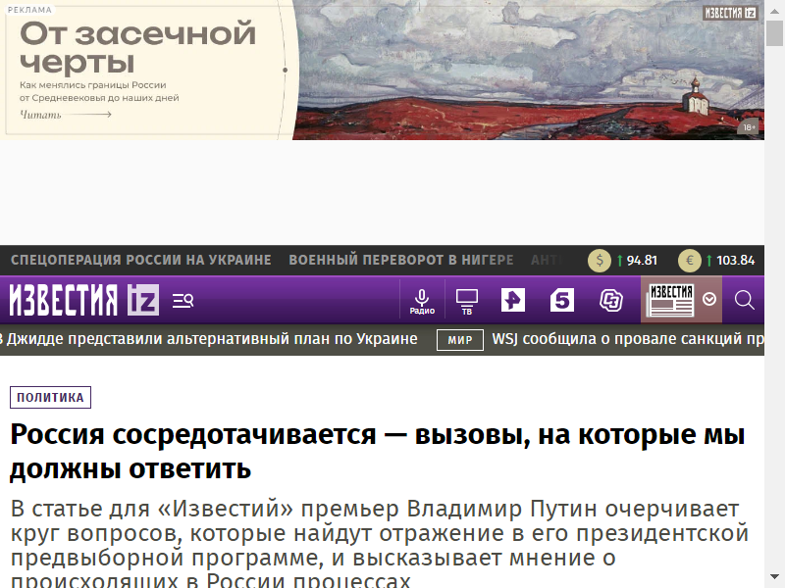This screenshot has height=588, width=785.
Task: Open topic Спецоперация России на Украине
Action: (140, 261)
